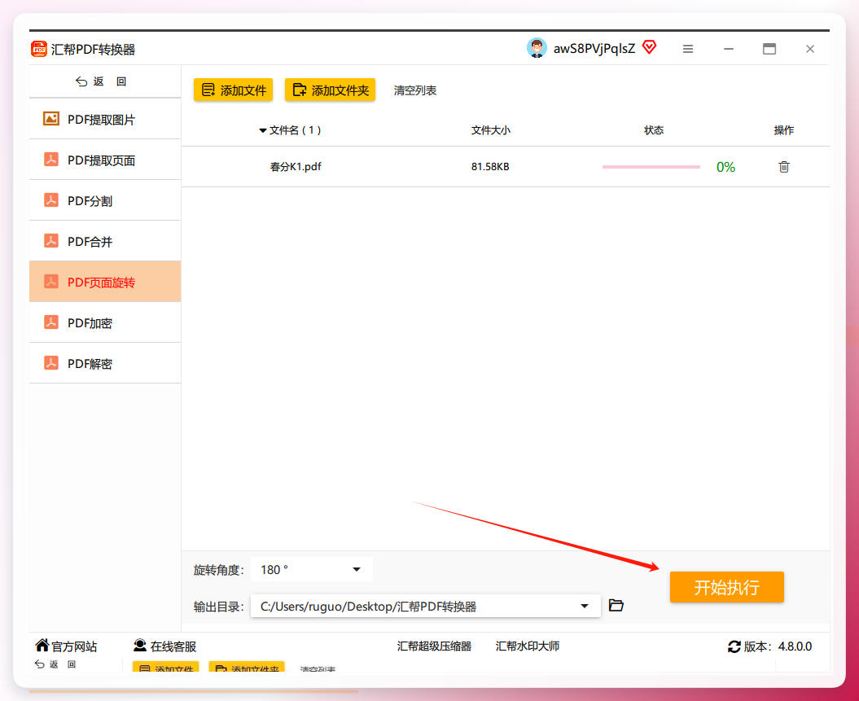Start processing with 开始执行 button

point(727,587)
